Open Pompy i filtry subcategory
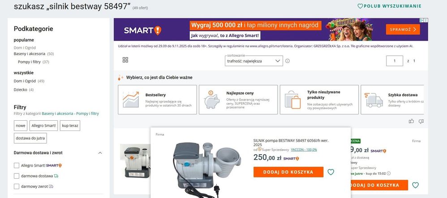The width and height of the screenshot is (447, 198). [x=29, y=62]
